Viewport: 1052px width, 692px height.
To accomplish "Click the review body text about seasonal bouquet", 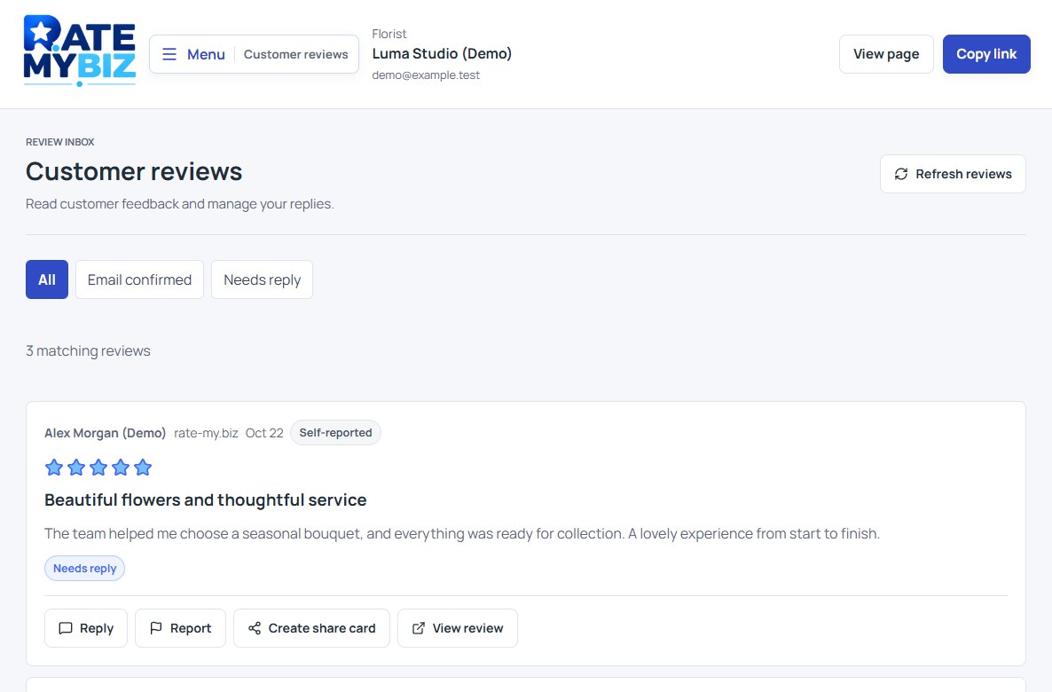I will click(x=462, y=533).
